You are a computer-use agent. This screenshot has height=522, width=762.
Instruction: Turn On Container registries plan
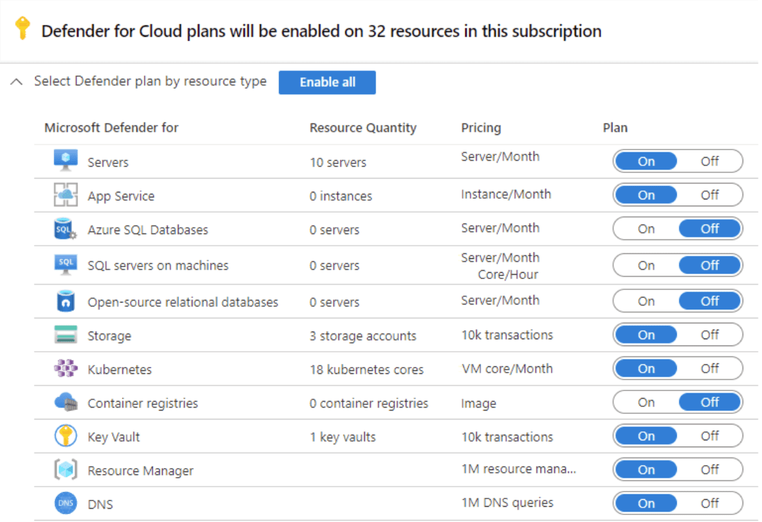(x=646, y=402)
